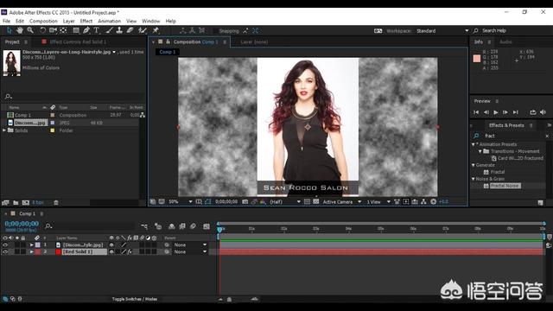This screenshot has height=311, width=553.
Task: Click the Project panel new composition icon
Action: (26, 203)
